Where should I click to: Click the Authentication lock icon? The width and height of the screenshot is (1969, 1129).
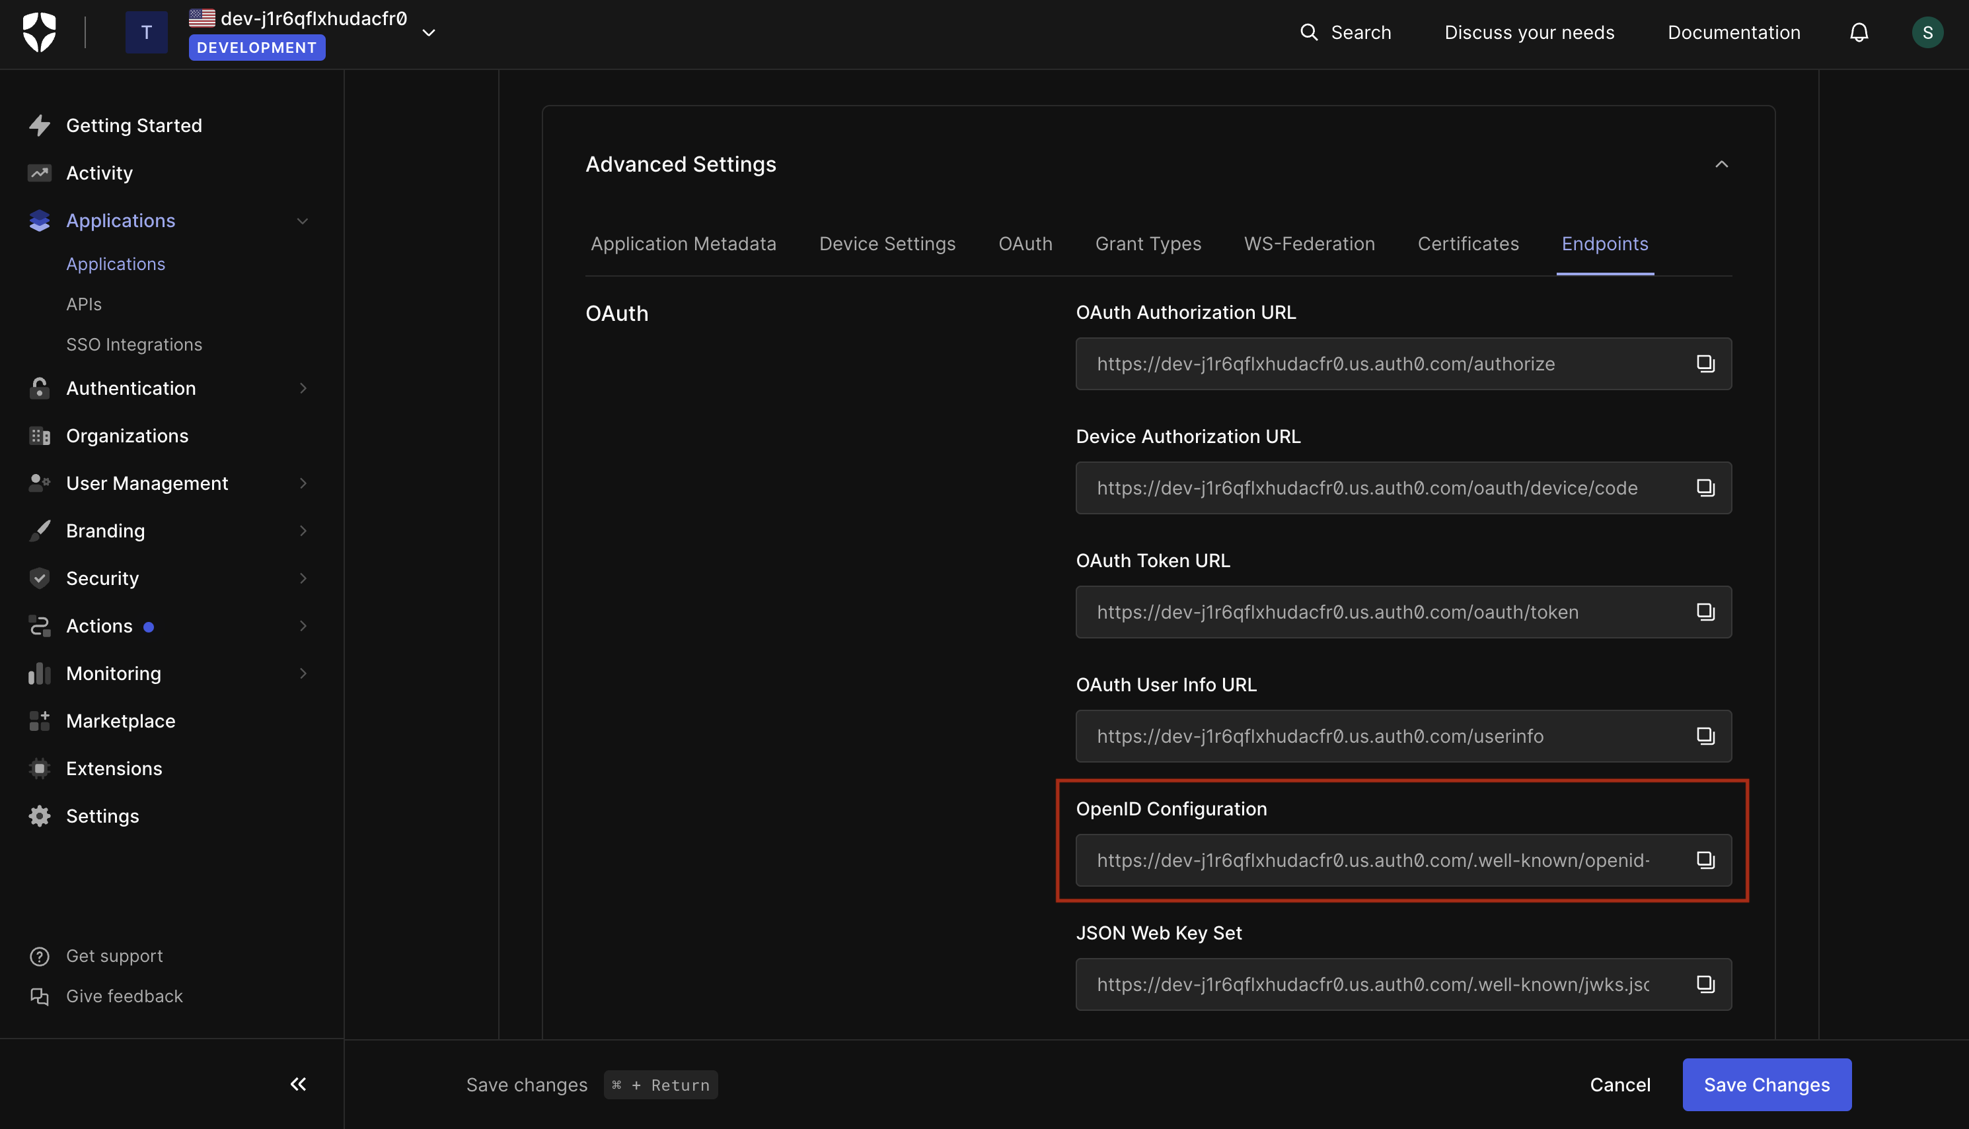pos(40,388)
